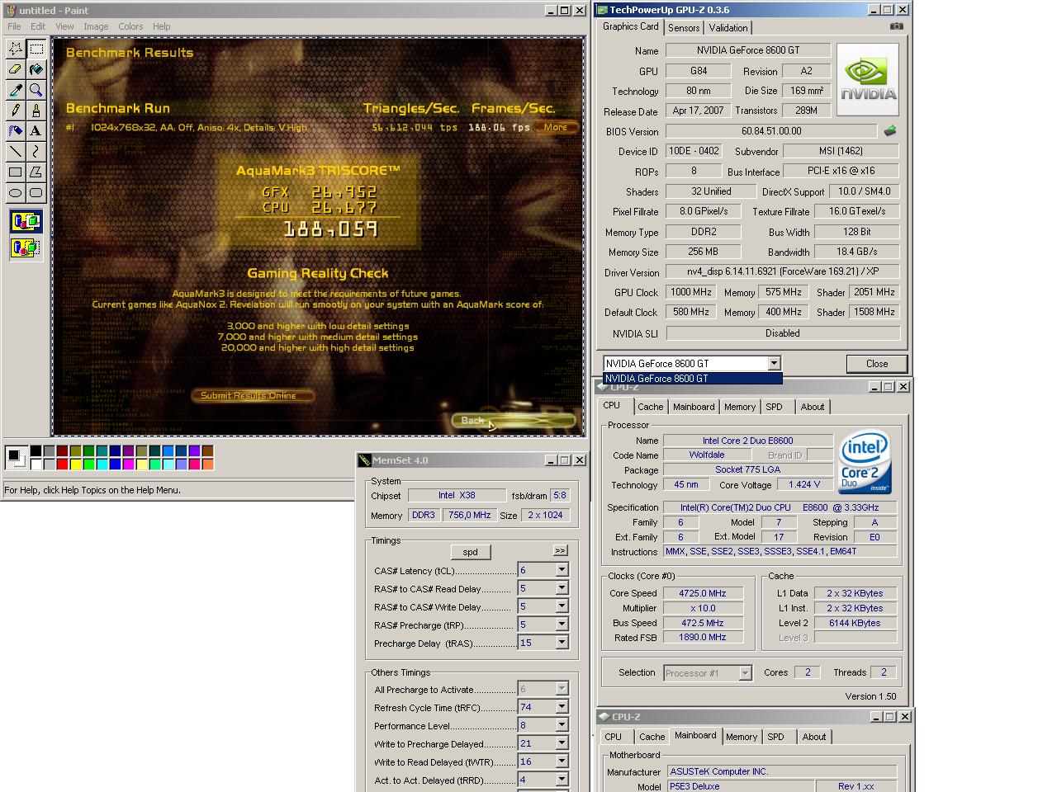This screenshot has height=792, width=1057.
Task: Pick the black color swatch in Paint palette
Action: click(x=36, y=451)
